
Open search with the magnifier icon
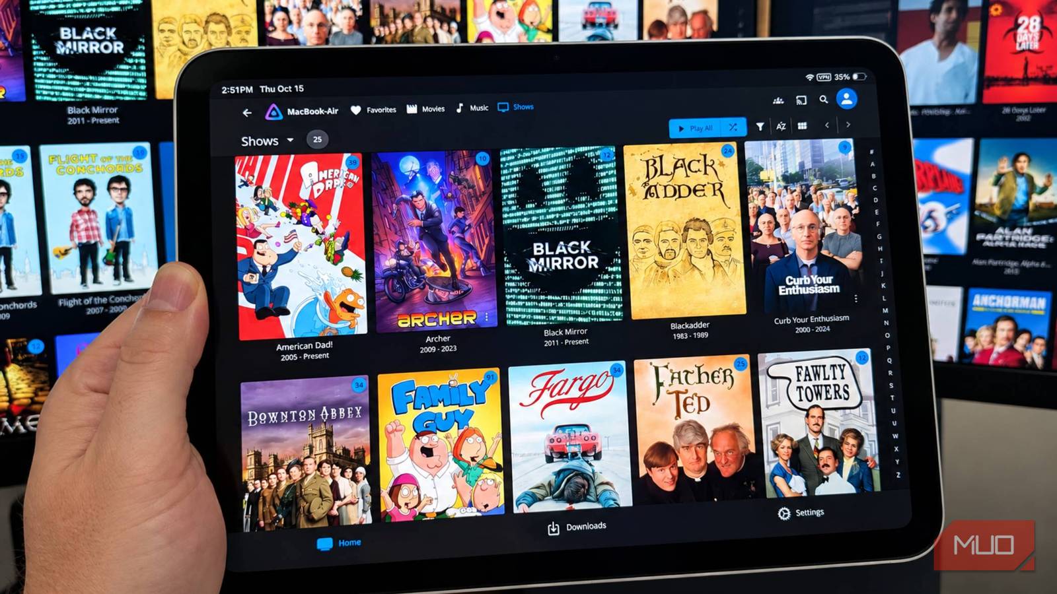823,100
